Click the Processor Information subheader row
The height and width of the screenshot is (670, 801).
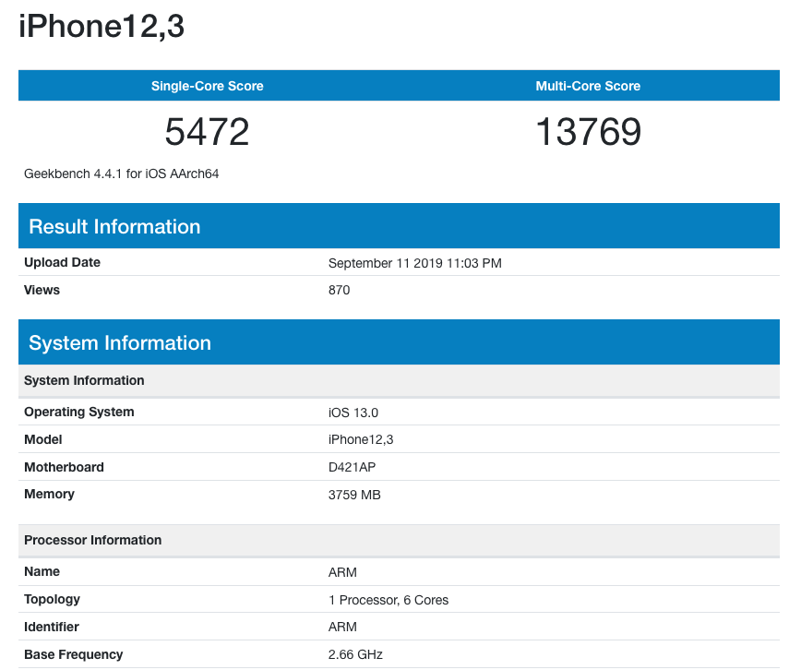pos(399,540)
